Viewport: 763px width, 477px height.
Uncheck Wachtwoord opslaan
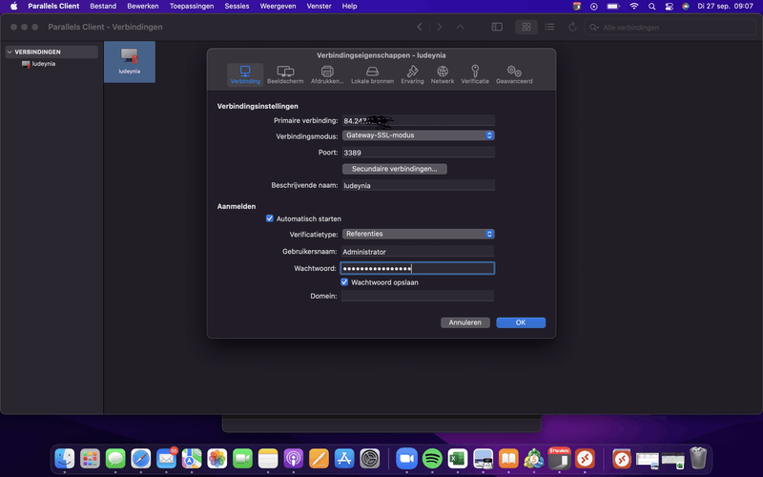344,282
